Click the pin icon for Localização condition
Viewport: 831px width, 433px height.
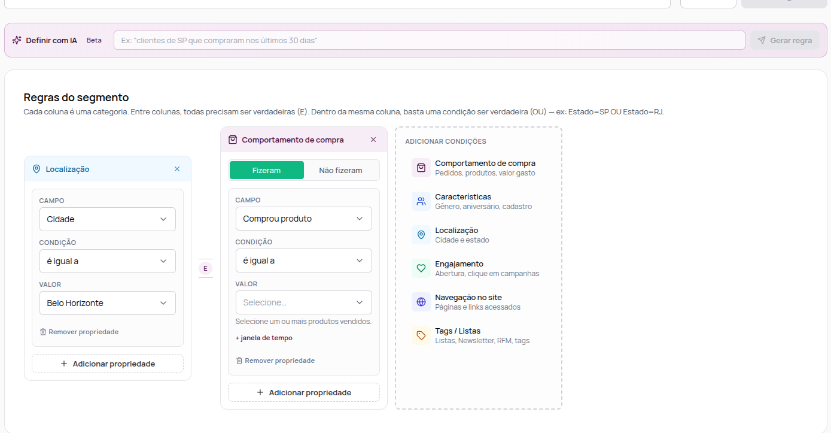point(421,235)
